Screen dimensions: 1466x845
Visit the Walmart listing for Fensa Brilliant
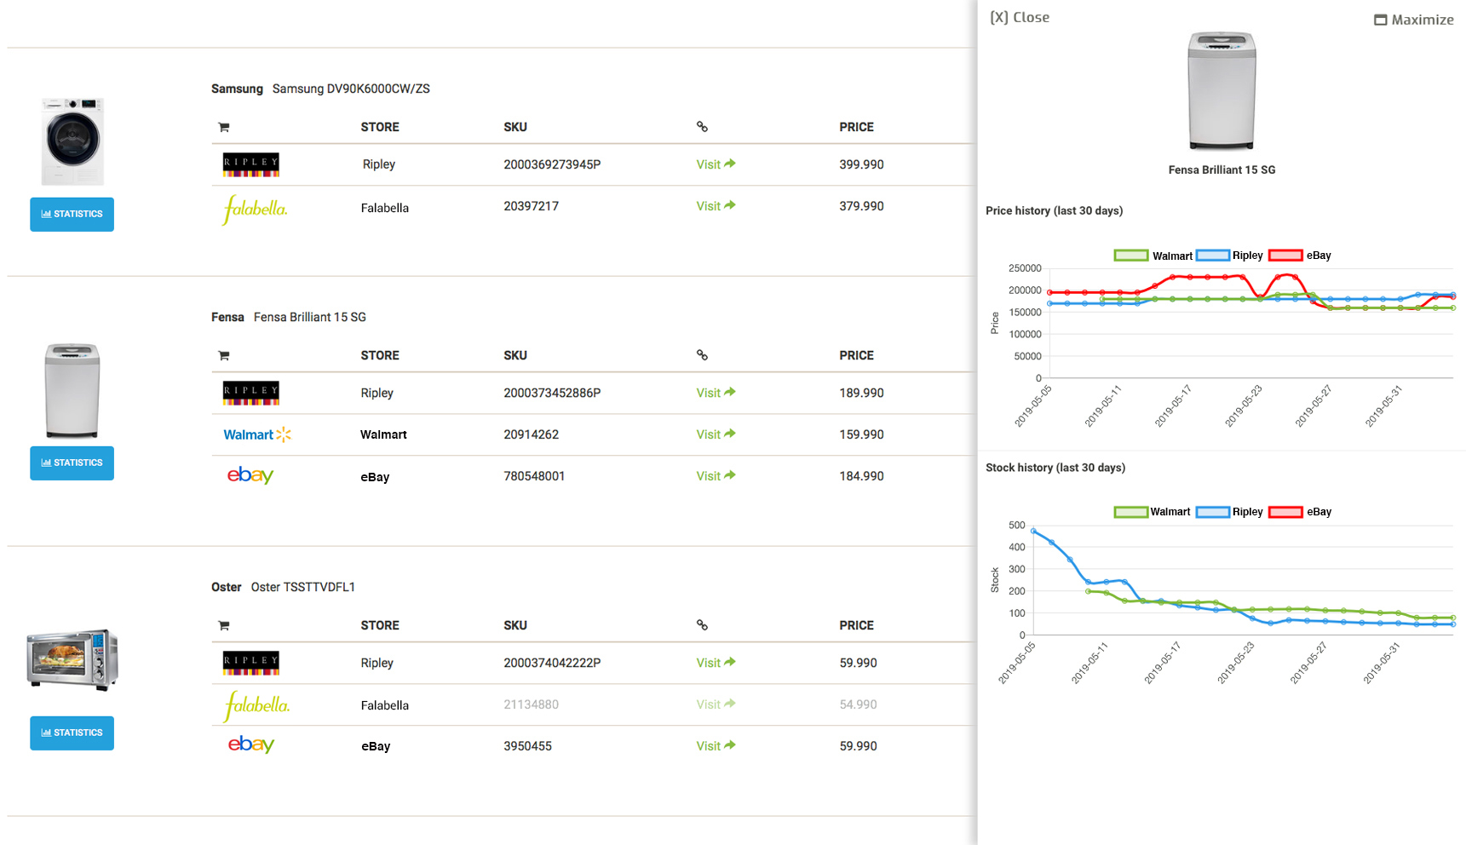(x=715, y=434)
